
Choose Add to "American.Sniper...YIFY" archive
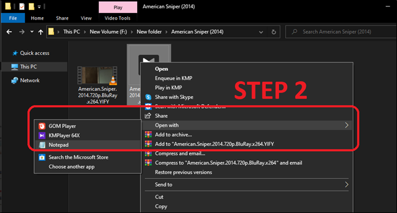(x=214, y=144)
